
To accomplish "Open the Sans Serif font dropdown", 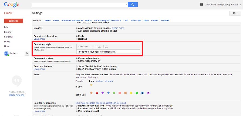I will click(x=84, y=47).
